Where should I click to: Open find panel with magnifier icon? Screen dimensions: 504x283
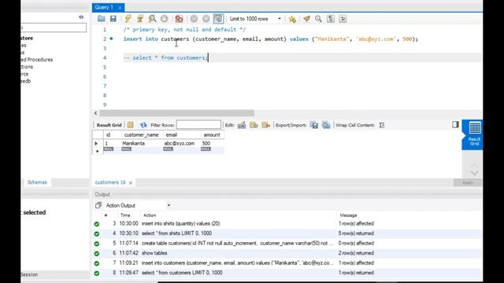pyautogui.click(x=318, y=19)
